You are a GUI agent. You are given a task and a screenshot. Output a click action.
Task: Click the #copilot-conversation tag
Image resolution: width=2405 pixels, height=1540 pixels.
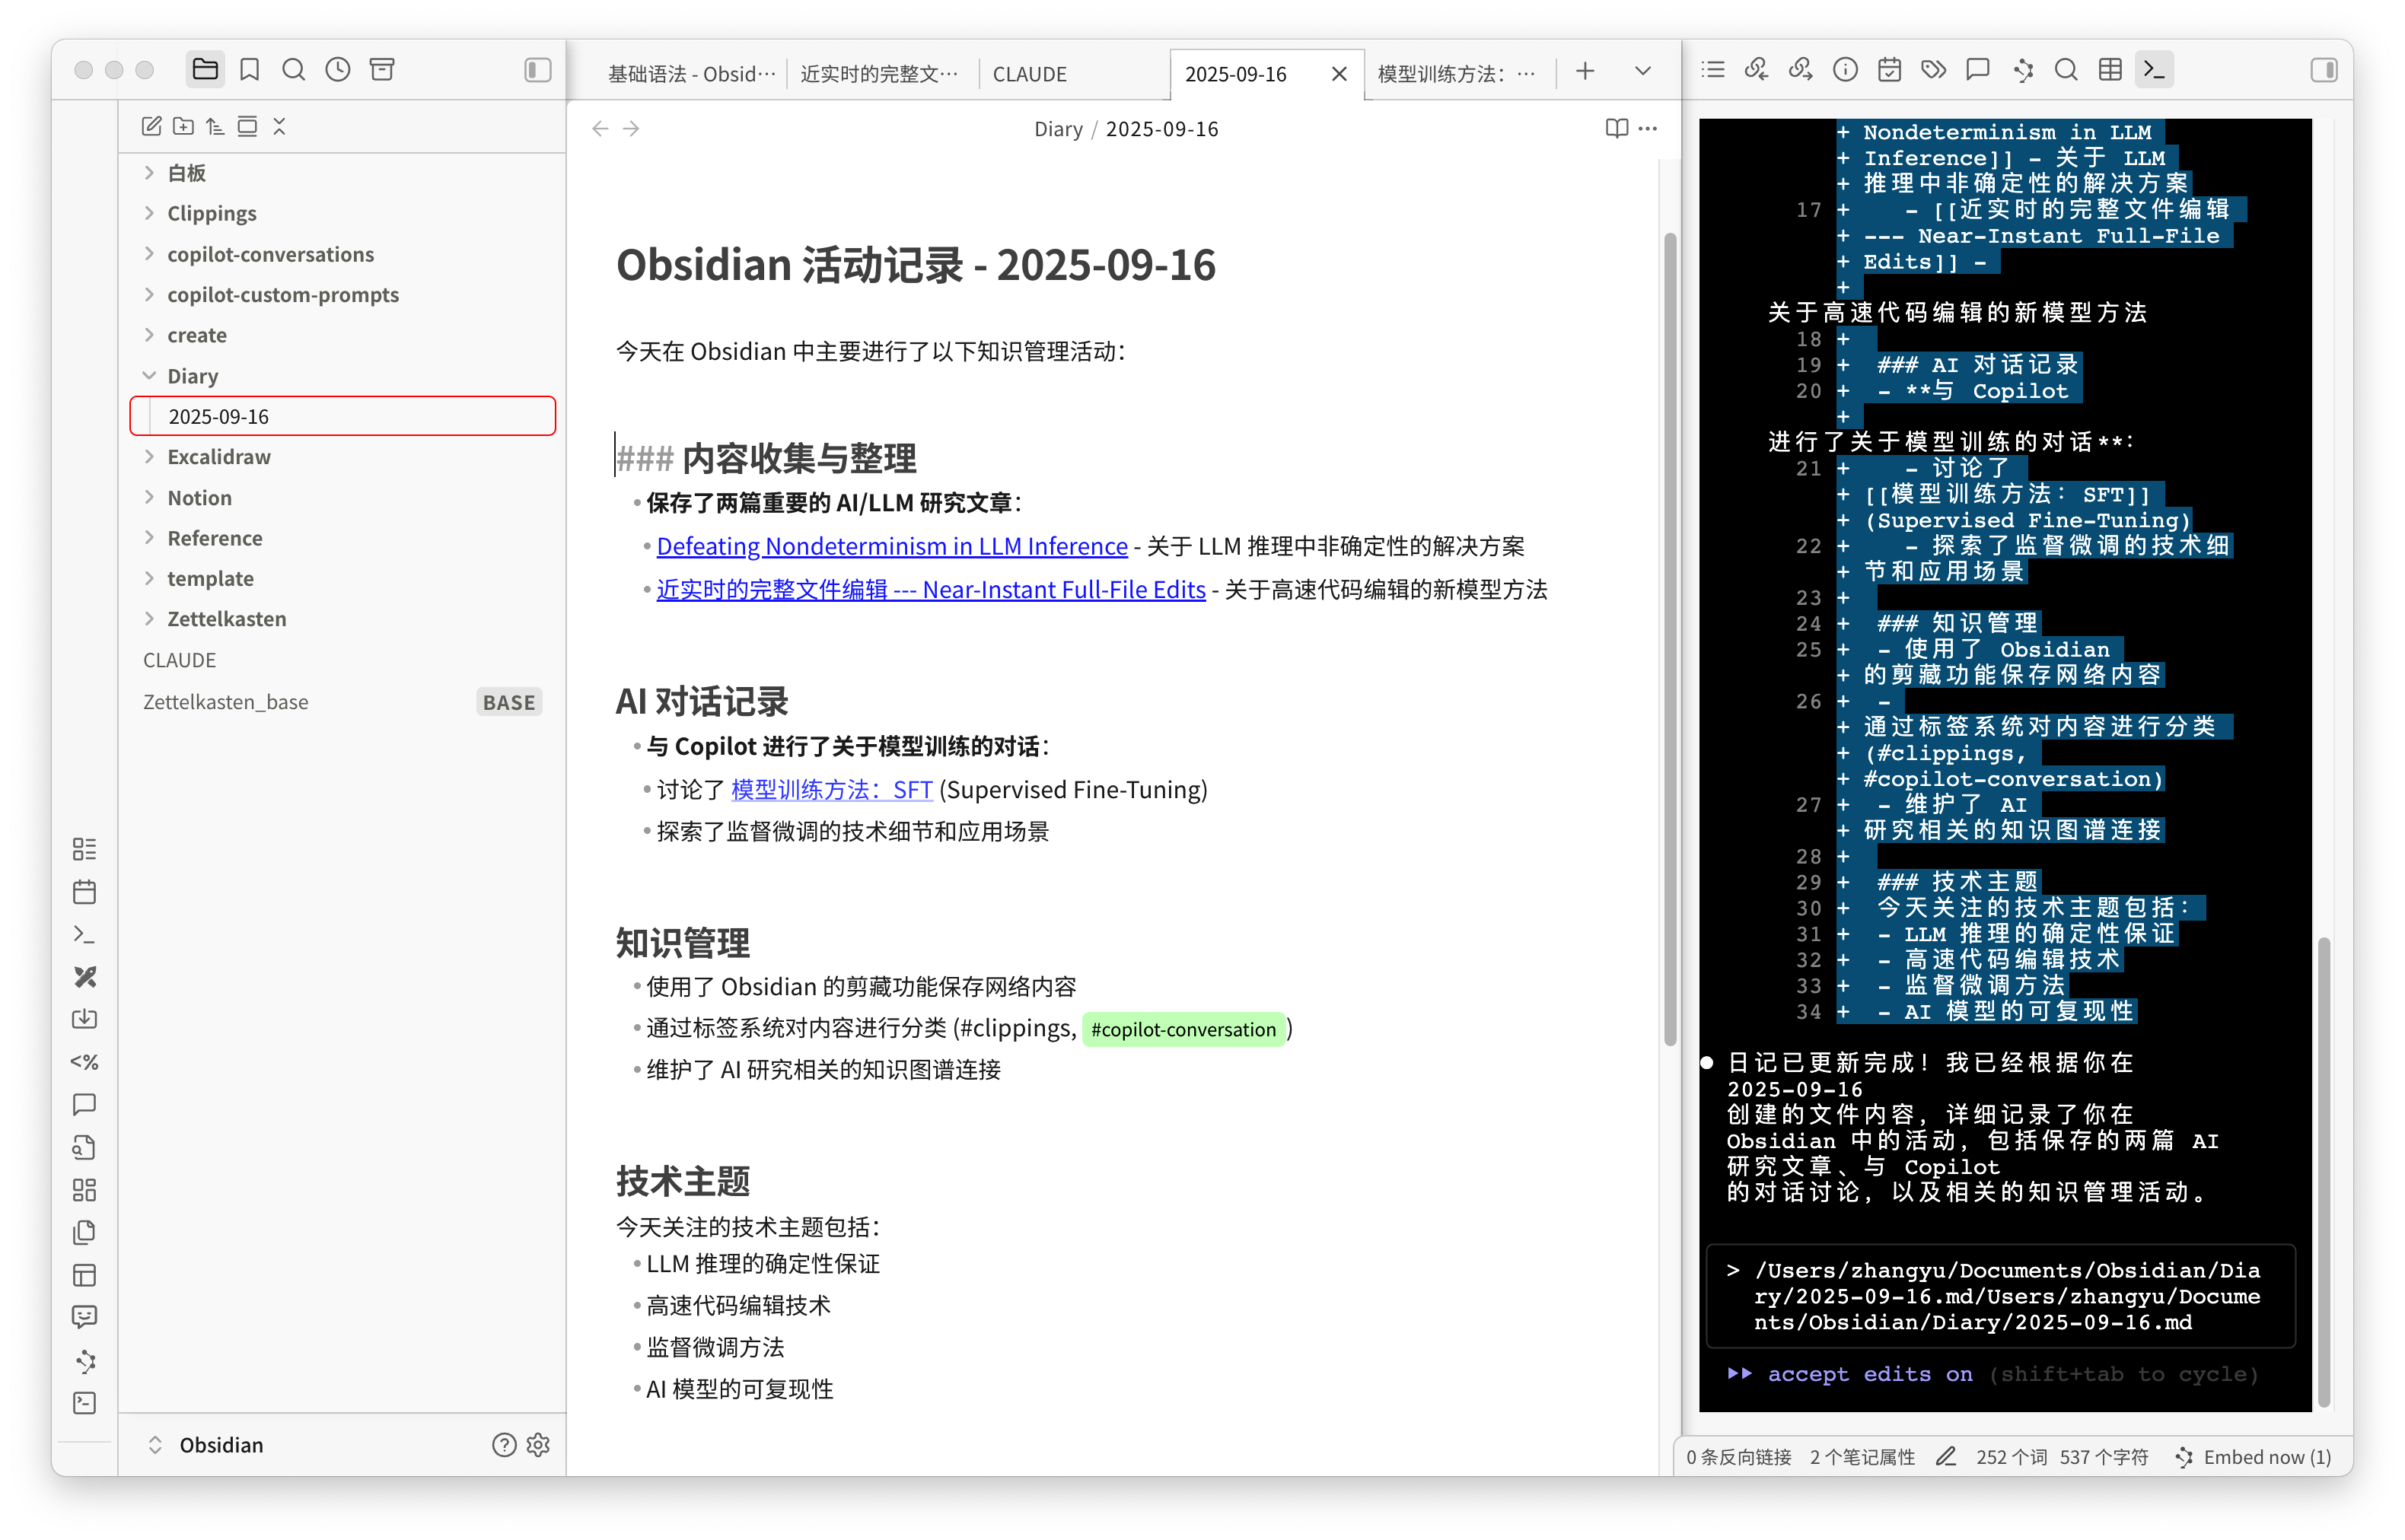(x=1183, y=1029)
